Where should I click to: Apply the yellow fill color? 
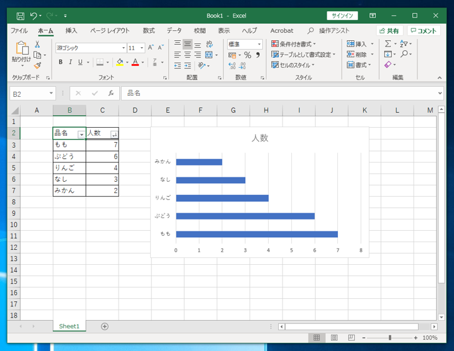click(x=120, y=62)
